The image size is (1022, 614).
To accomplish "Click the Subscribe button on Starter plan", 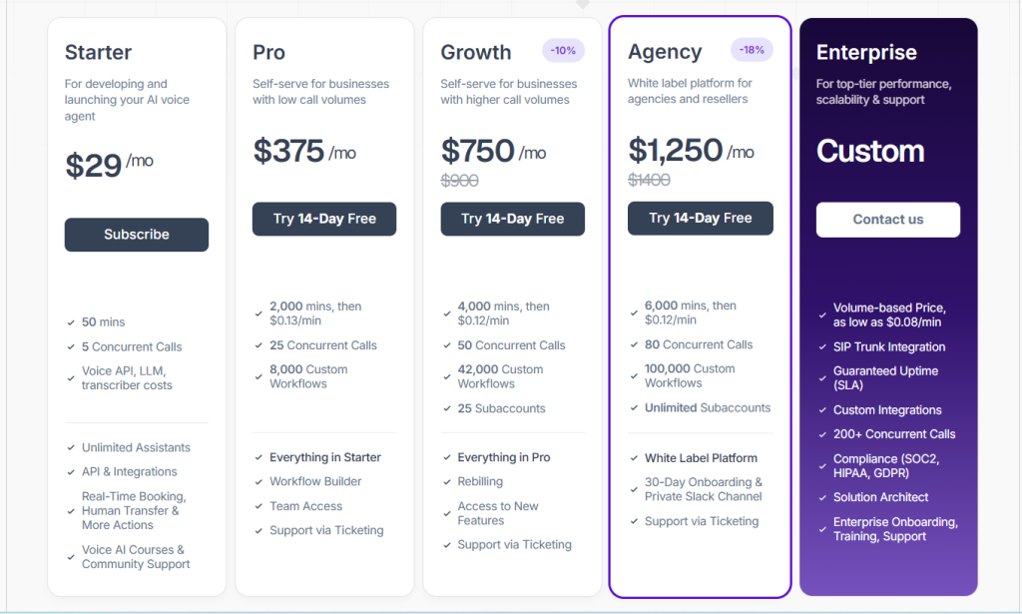I will (x=137, y=235).
